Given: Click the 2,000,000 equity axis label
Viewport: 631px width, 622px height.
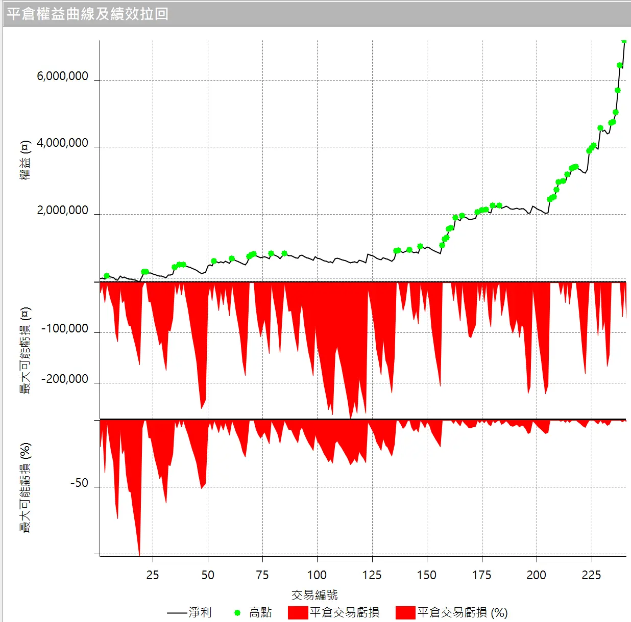Looking at the screenshot, I should (62, 210).
